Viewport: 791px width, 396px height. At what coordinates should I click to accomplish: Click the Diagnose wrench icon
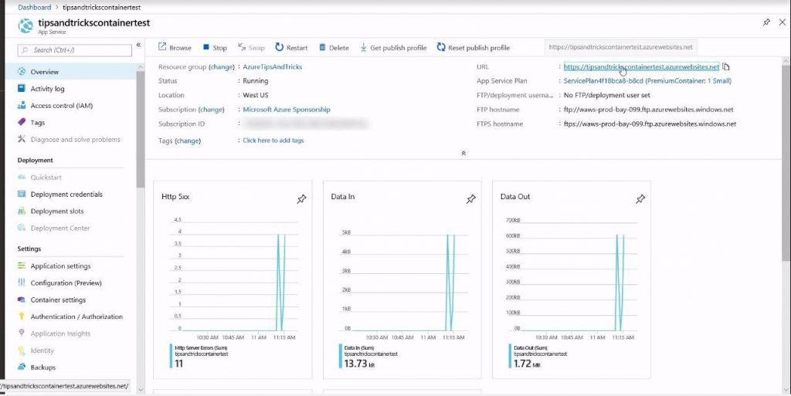(21, 138)
